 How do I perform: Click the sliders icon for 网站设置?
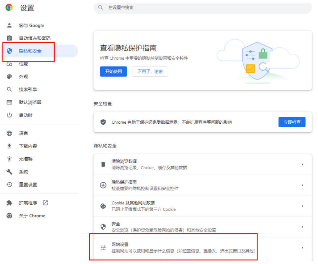[103, 248]
